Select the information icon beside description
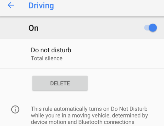Screen dimensions: 164x126 15,110
